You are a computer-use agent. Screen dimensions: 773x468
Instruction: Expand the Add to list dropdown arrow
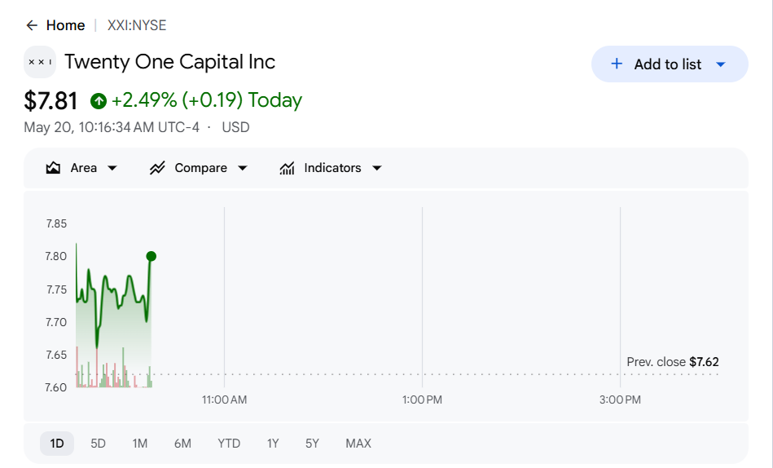pos(720,64)
